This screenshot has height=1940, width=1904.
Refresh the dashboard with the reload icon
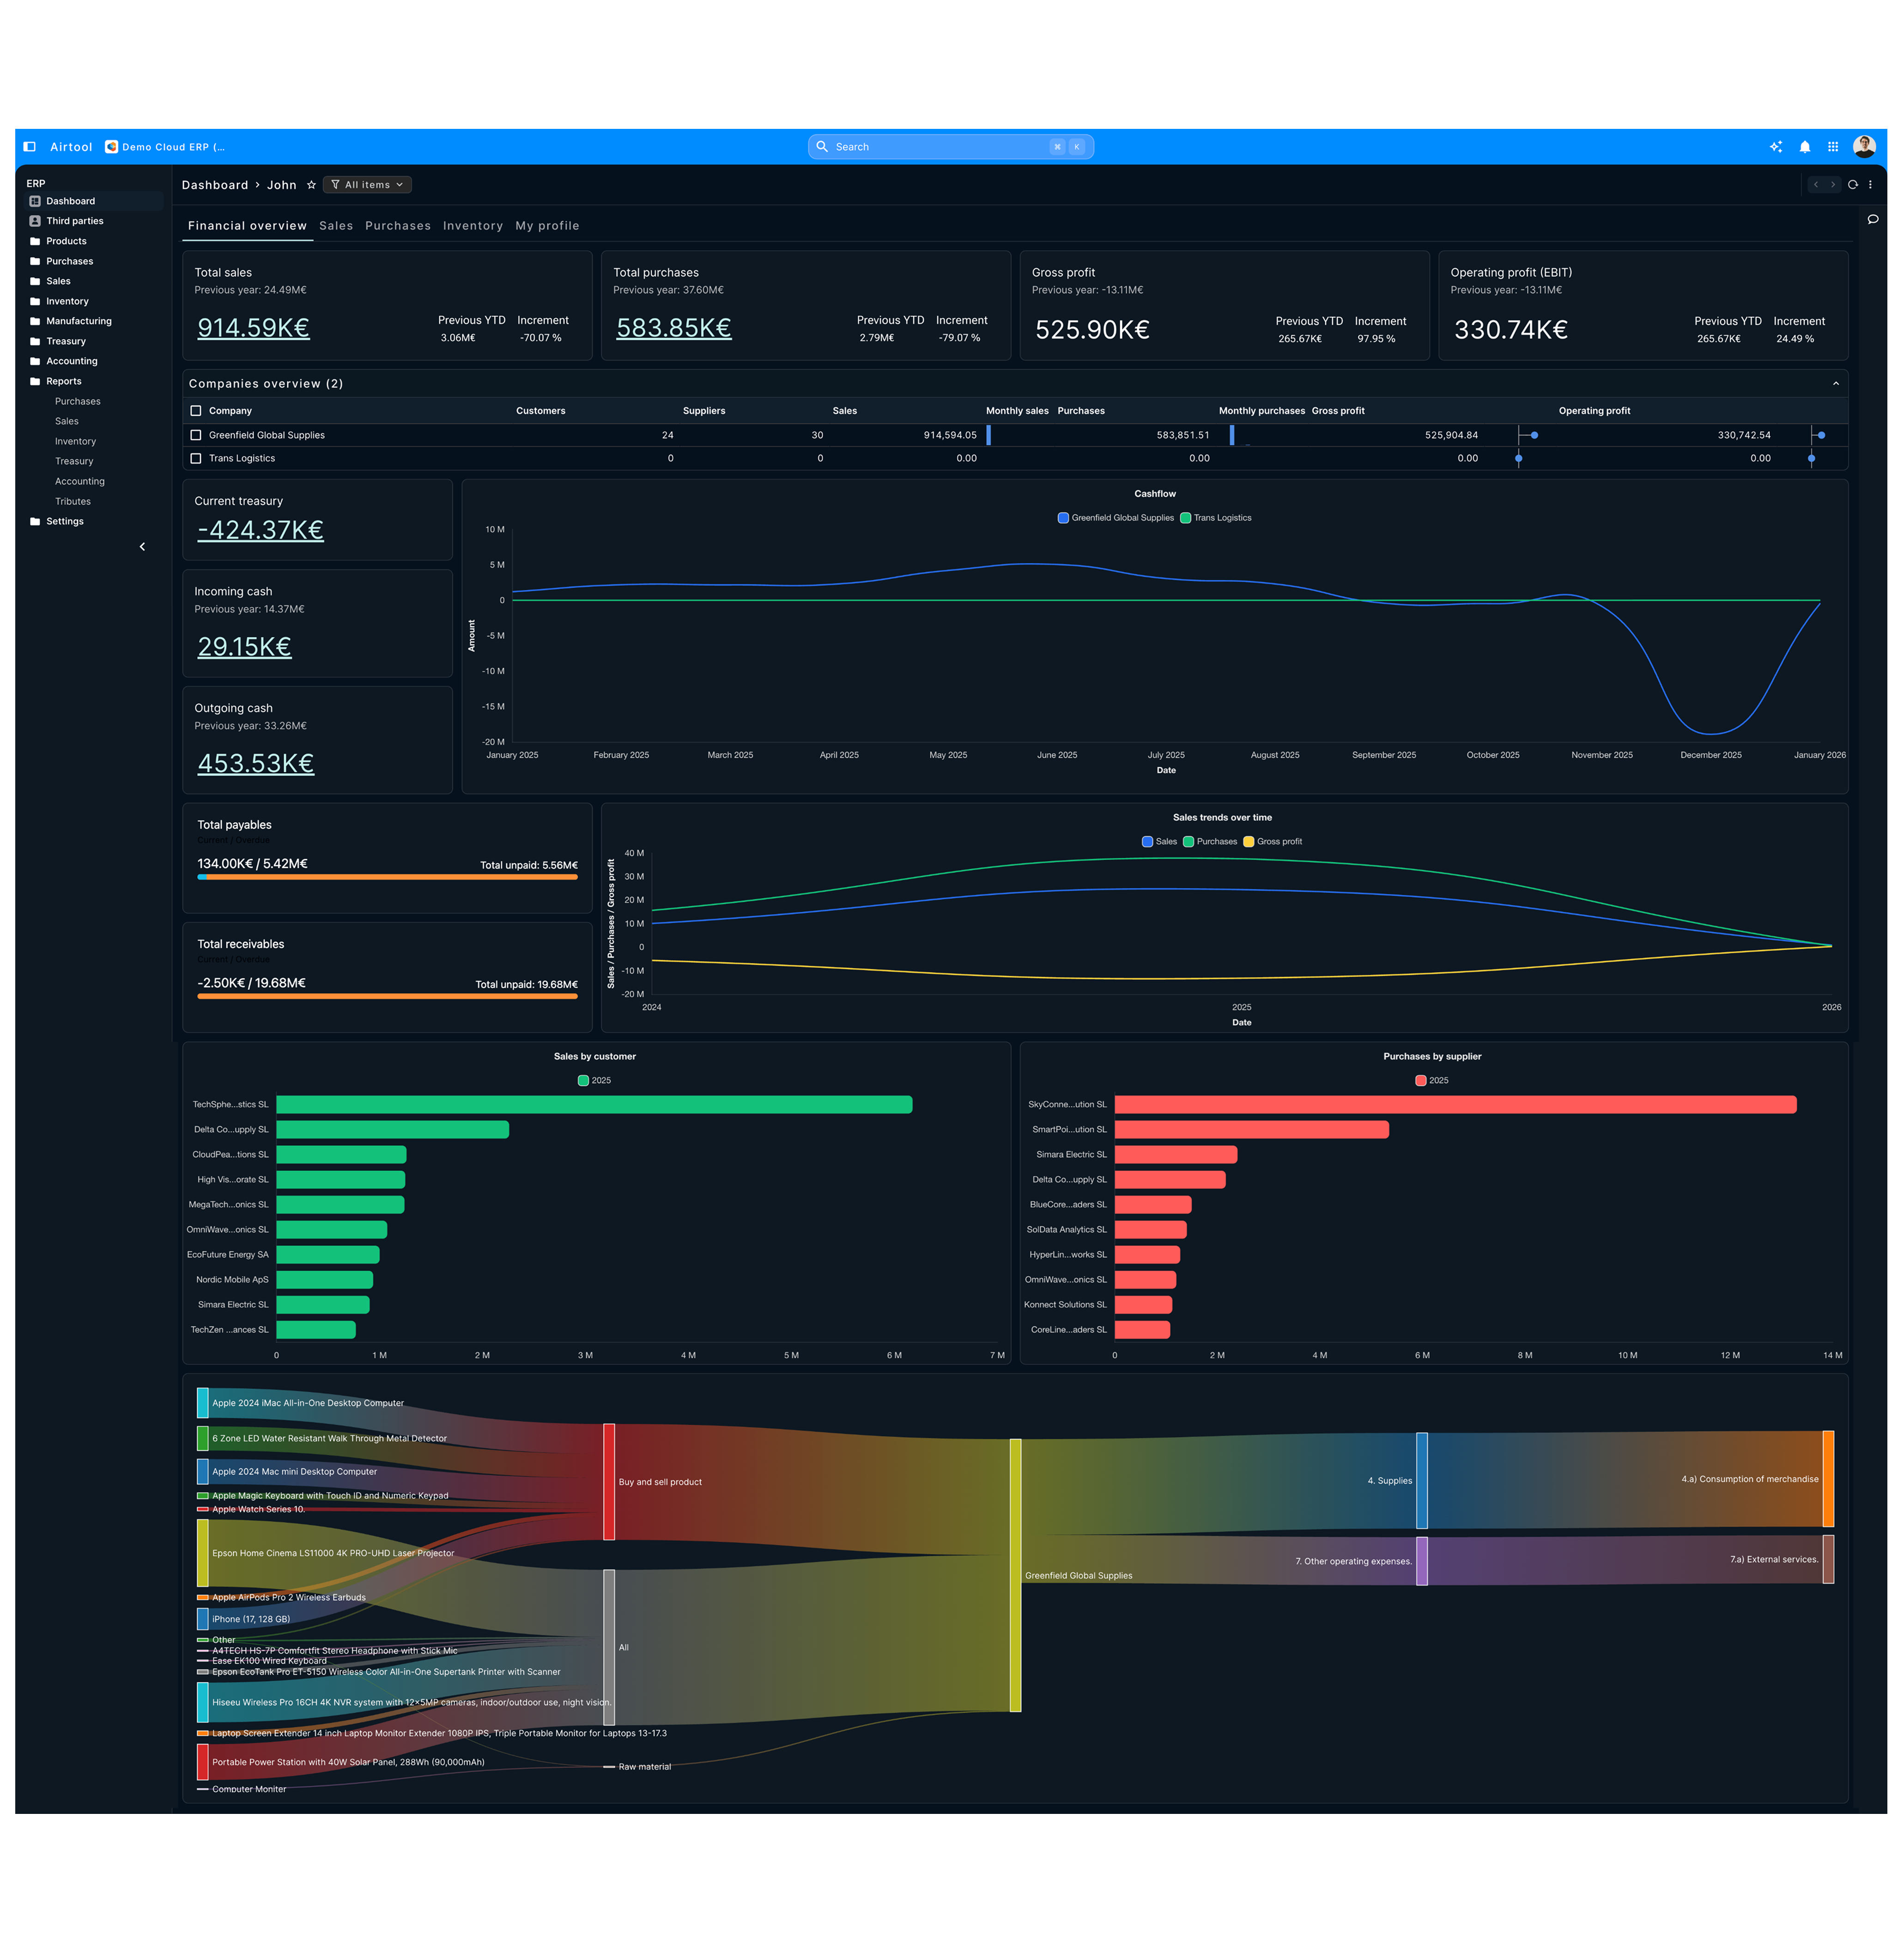coord(1853,185)
